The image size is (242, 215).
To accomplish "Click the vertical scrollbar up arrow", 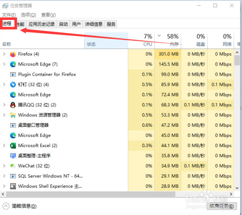I will (237, 52).
